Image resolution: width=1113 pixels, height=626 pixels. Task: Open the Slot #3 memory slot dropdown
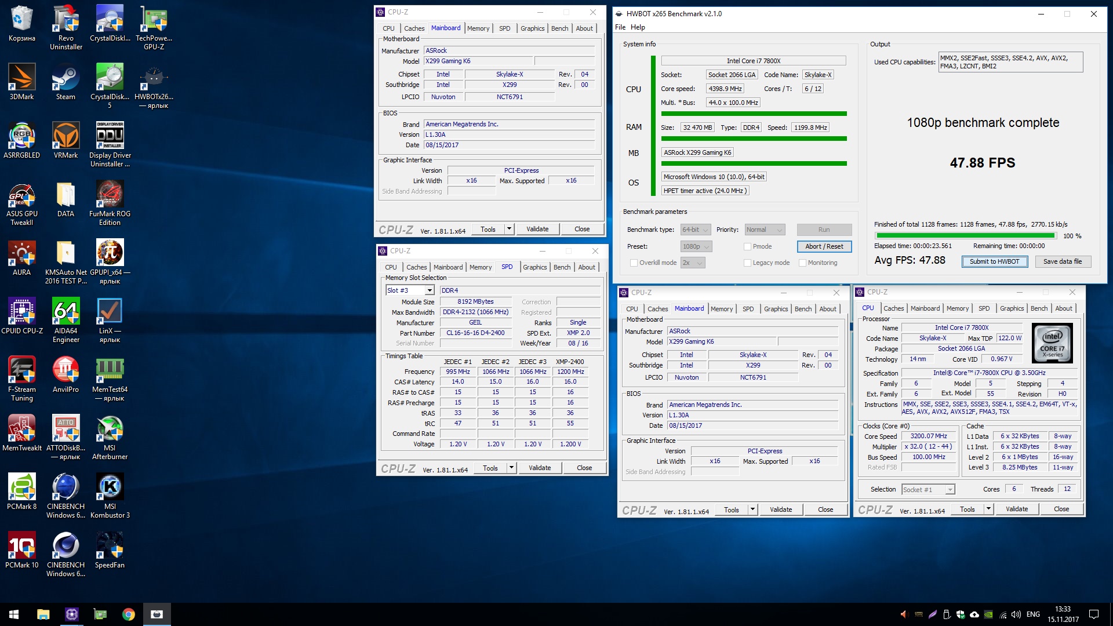pyautogui.click(x=410, y=290)
